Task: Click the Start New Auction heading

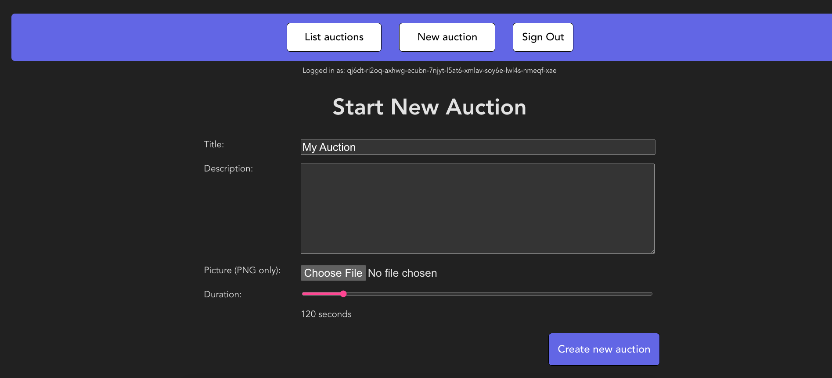Action: (x=429, y=107)
